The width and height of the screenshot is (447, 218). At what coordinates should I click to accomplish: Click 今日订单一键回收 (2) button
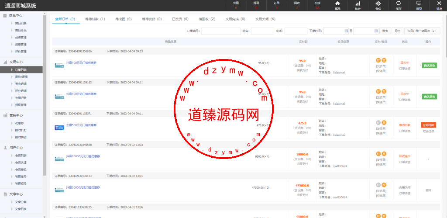coord(422,31)
